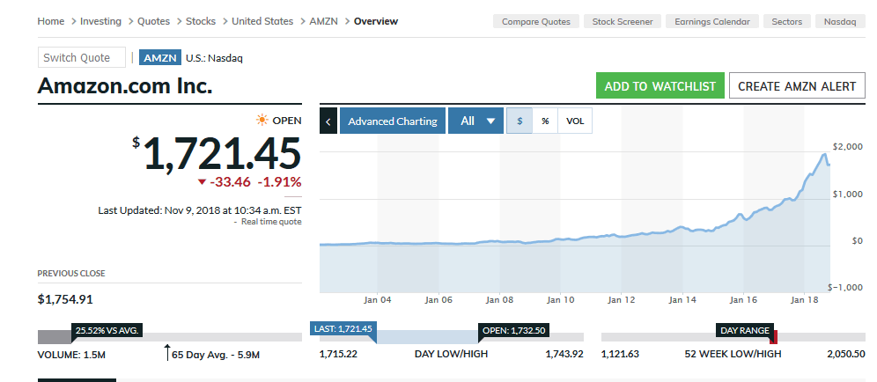877x382 pixels.
Task: Toggle chart to dollar price view
Action: click(520, 121)
